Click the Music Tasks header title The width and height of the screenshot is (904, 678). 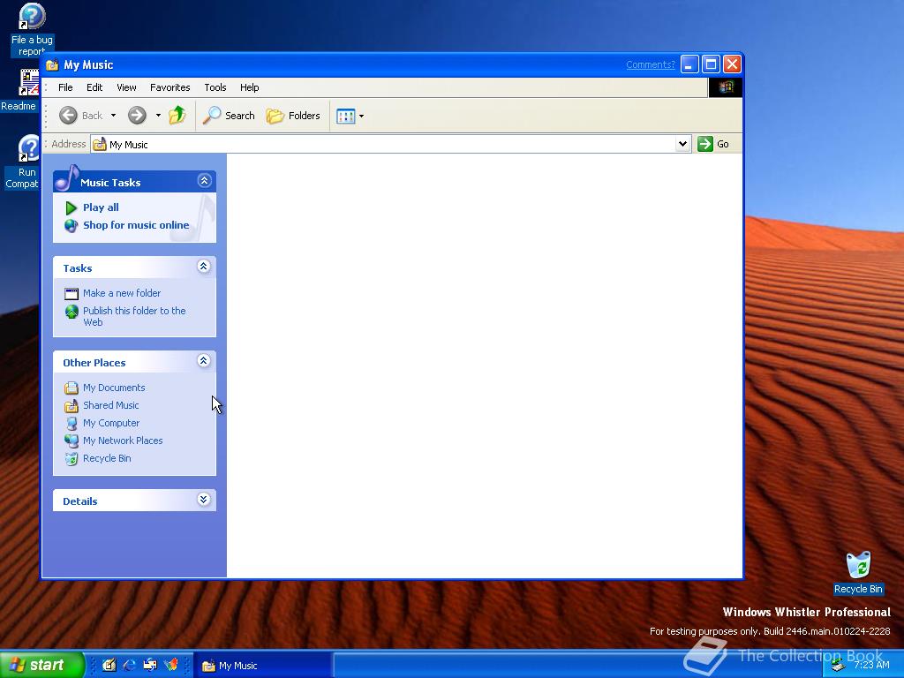[x=110, y=183]
